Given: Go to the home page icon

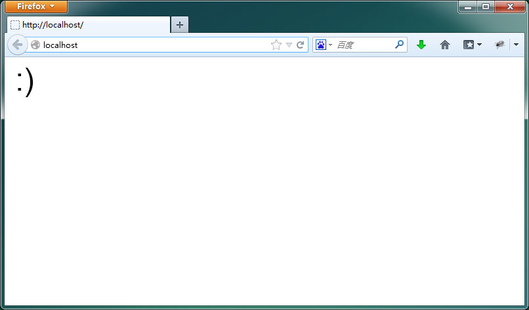Looking at the screenshot, I should click(445, 45).
